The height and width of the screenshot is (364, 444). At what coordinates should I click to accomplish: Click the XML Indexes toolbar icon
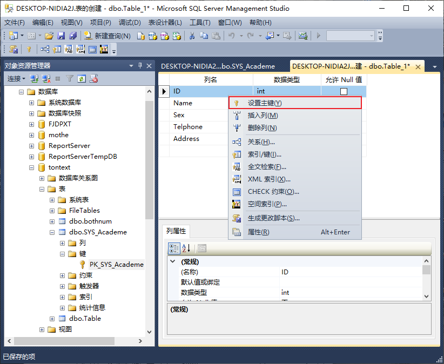[80, 50]
